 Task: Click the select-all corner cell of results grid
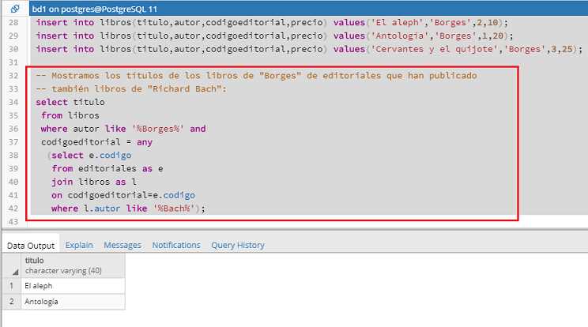point(12,265)
